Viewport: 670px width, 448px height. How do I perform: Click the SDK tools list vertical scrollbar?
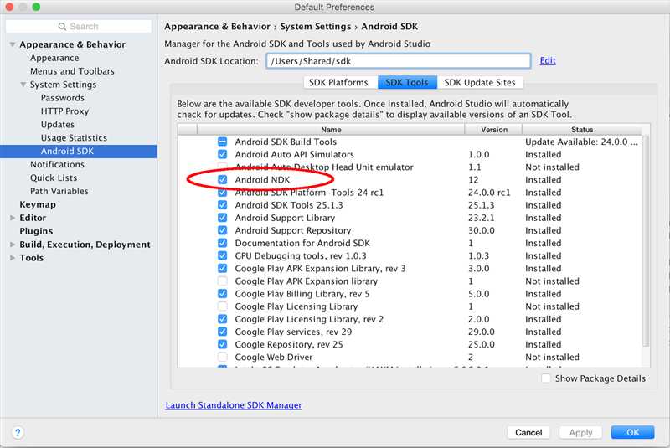click(646, 241)
